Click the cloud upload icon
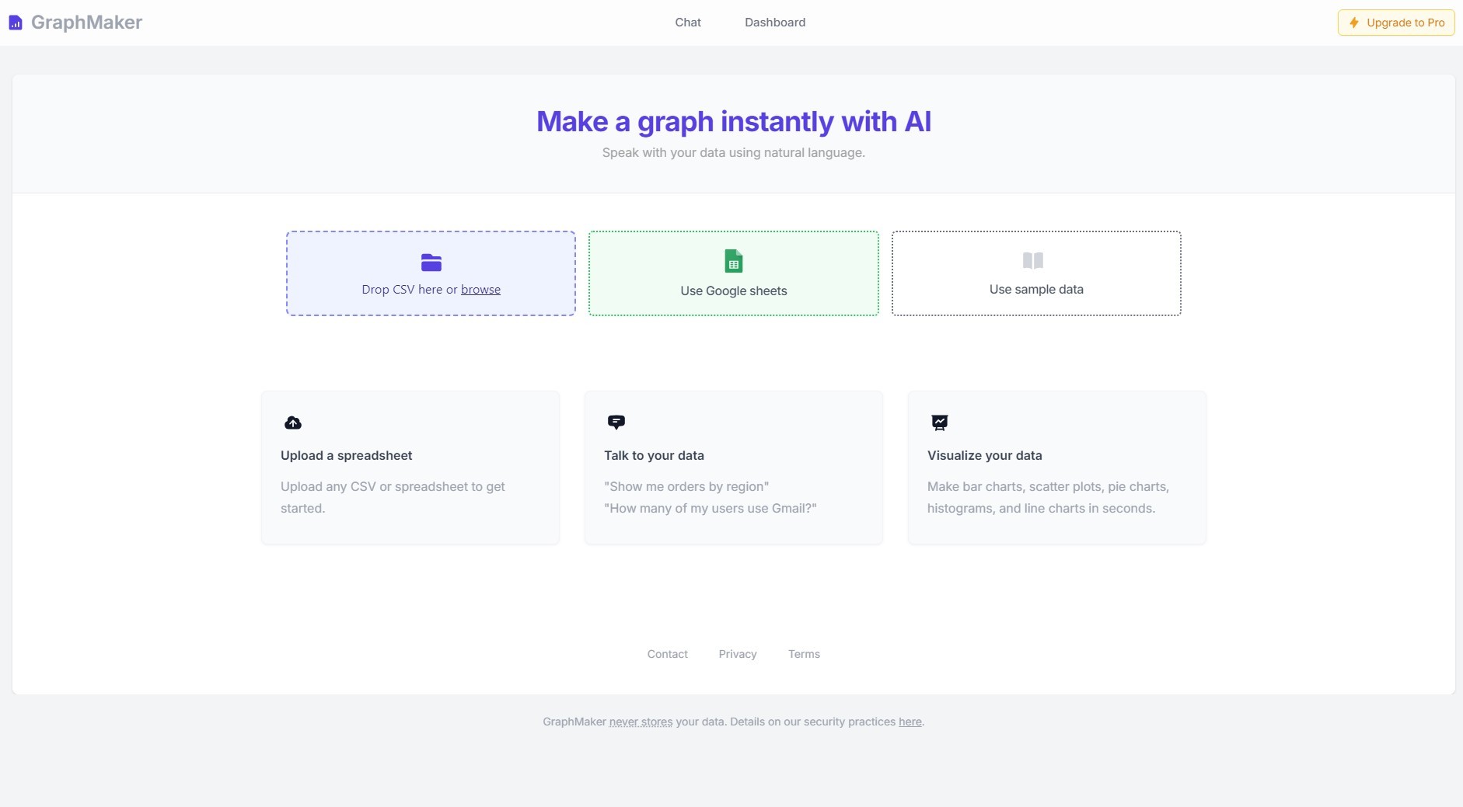The image size is (1463, 807). [293, 423]
